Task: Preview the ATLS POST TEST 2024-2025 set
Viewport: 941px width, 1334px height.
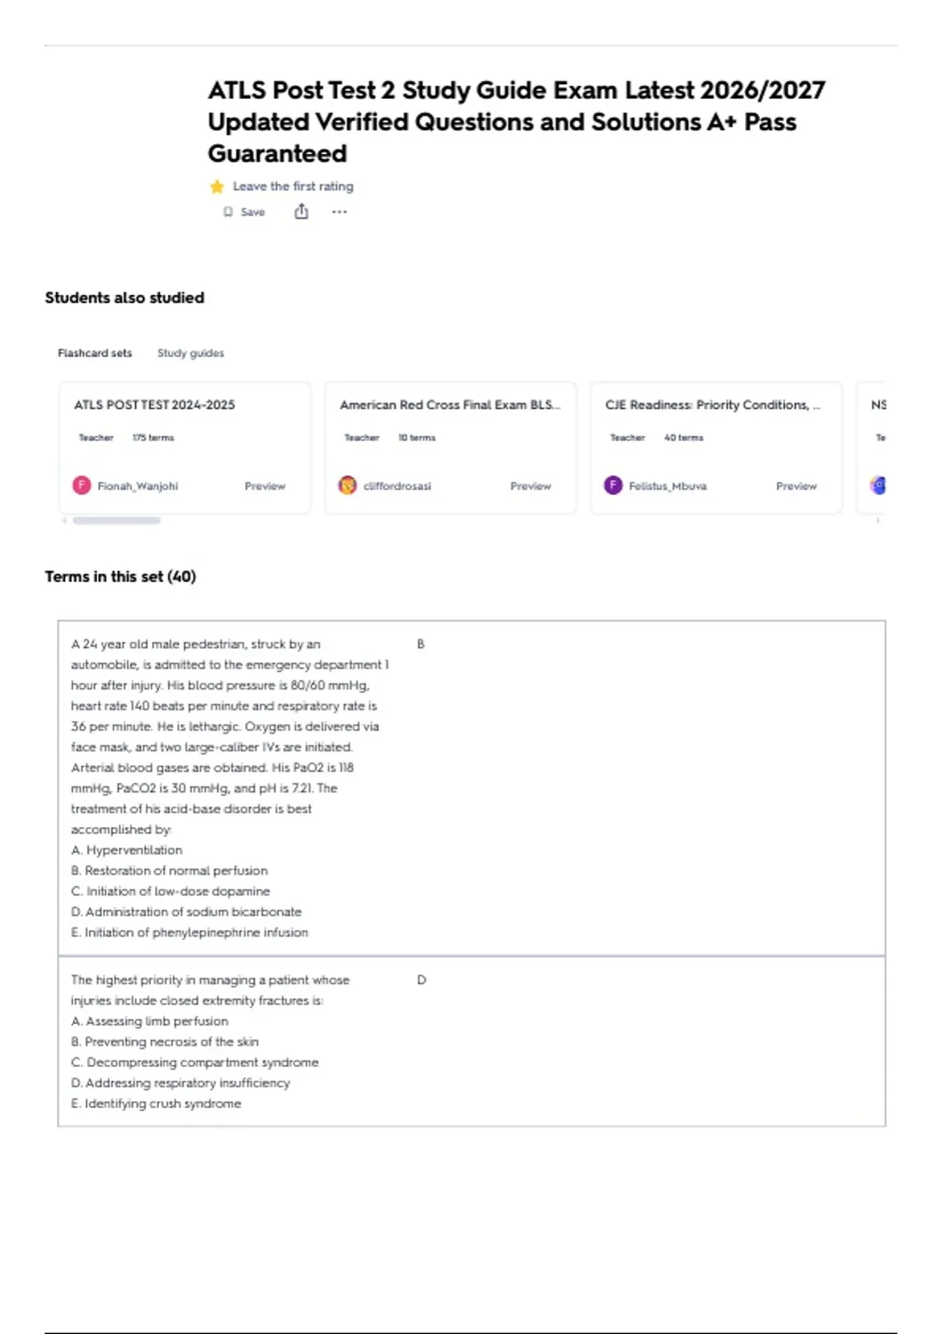Action: (265, 487)
